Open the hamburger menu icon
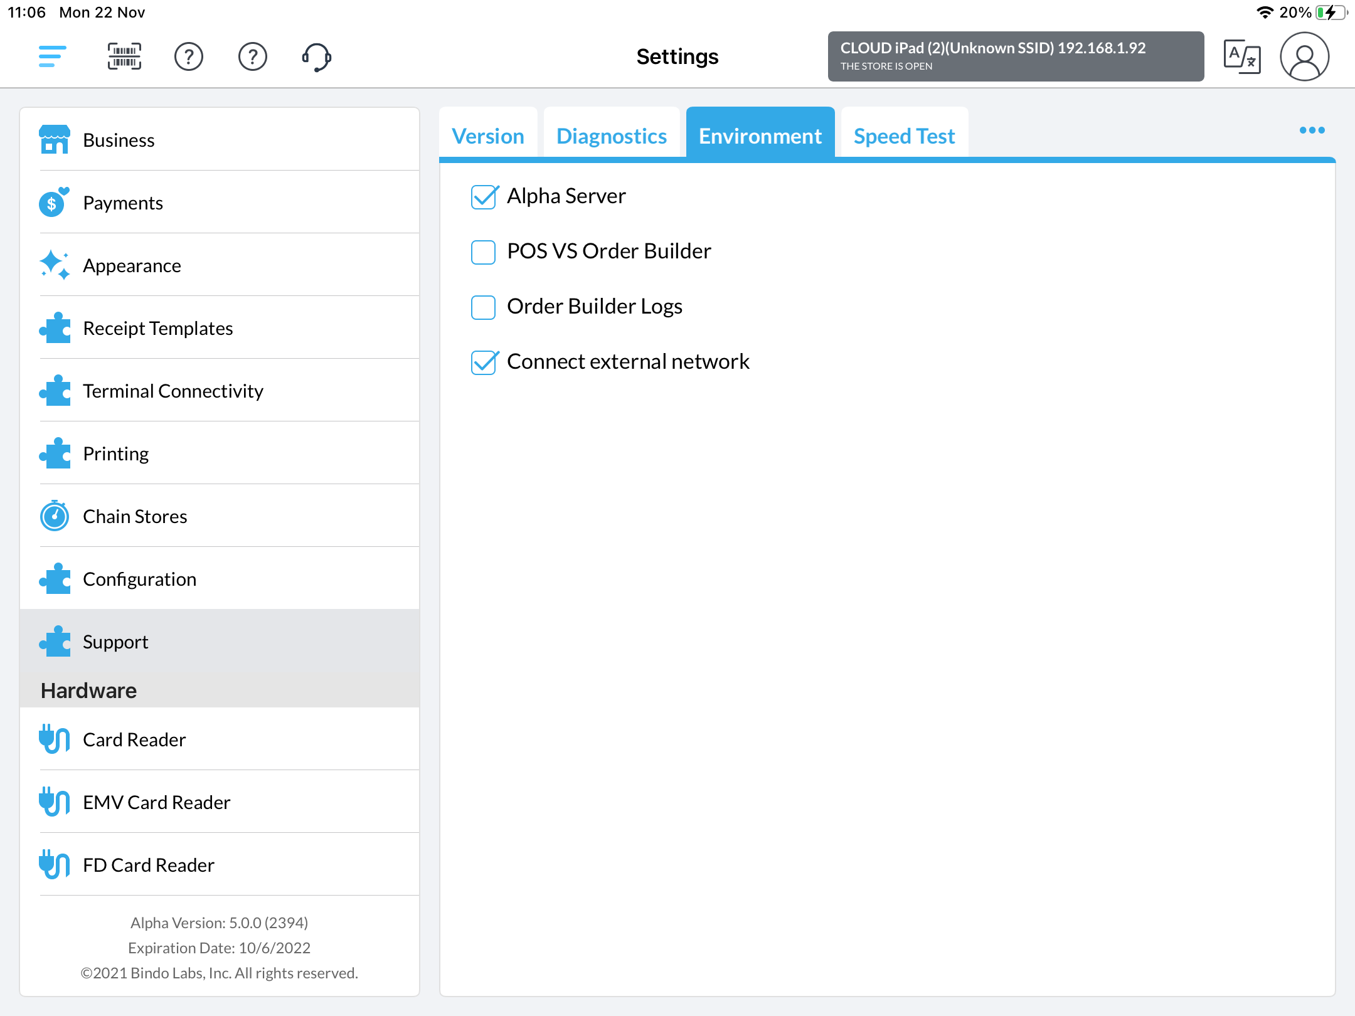The width and height of the screenshot is (1355, 1016). pos(52,56)
